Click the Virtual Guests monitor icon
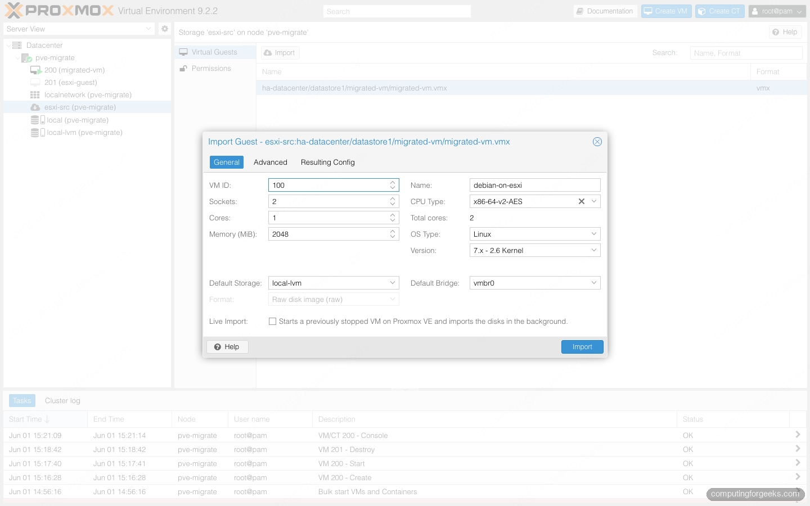810x506 pixels. [x=183, y=52]
